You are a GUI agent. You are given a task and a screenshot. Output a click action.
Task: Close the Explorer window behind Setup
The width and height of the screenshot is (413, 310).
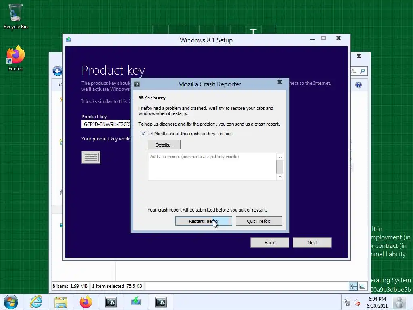359,56
